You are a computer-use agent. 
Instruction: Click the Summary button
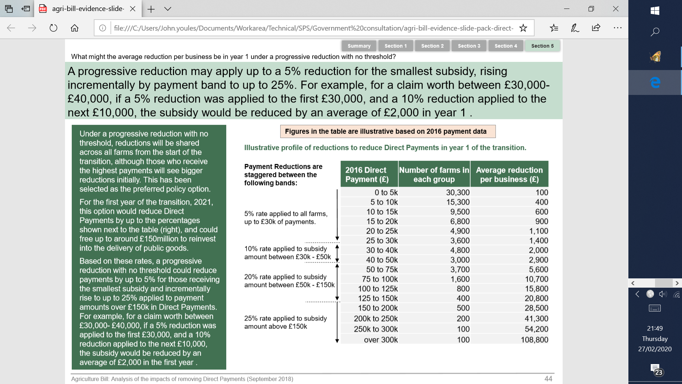click(x=359, y=46)
